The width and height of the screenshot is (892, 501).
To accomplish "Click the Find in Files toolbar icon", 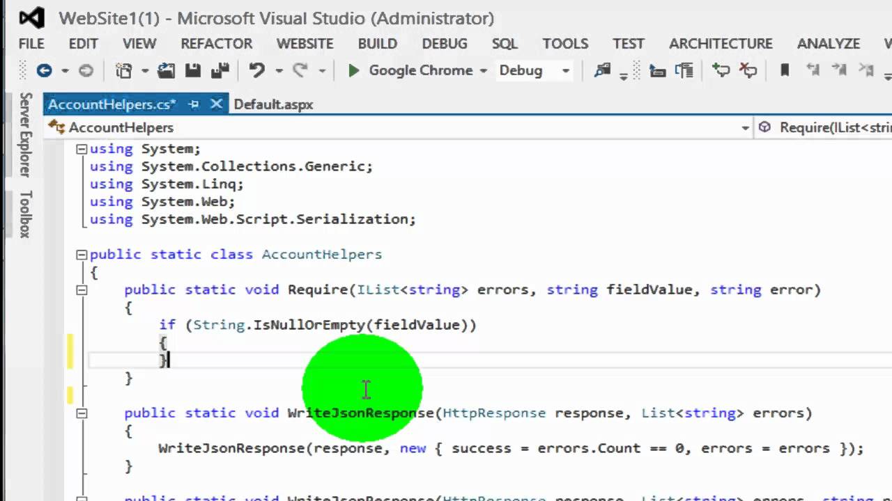I will [x=602, y=70].
